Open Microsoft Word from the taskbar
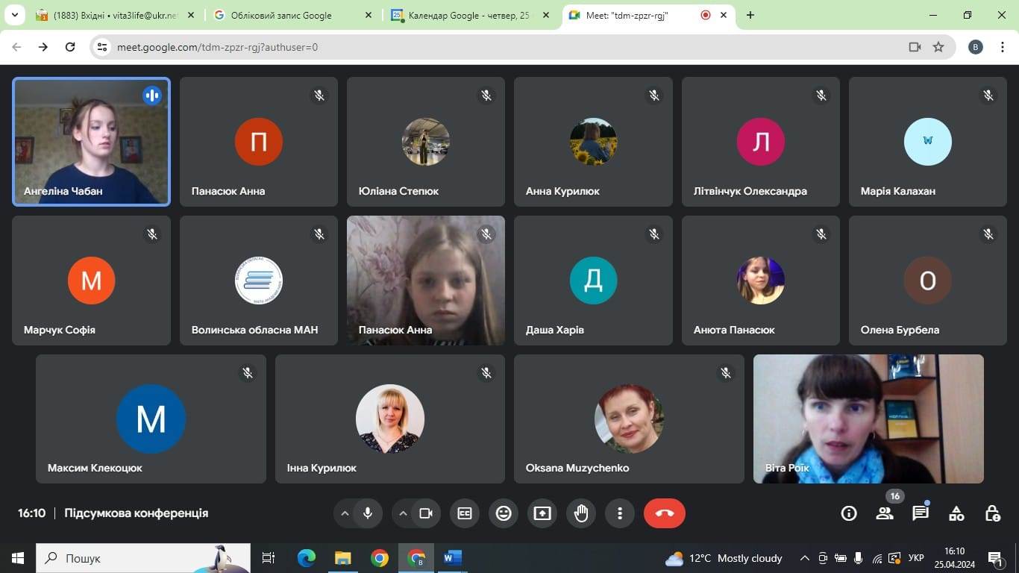 pyautogui.click(x=452, y=558)
